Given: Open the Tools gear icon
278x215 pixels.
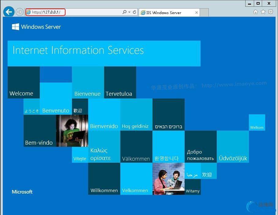Looking at the screenshot, I should (x=271, y=12).
